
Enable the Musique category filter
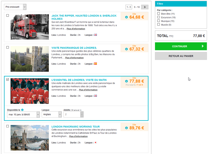tap(158, 21)
